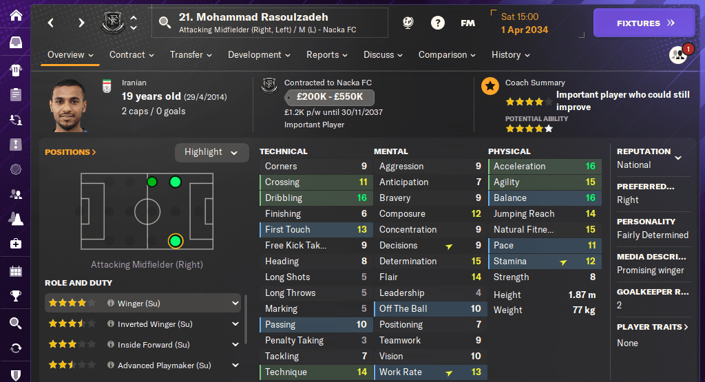This screenshot has height=382, width=705.
Task: Click the help question mark icon
Action: click(x=438, y=23)
